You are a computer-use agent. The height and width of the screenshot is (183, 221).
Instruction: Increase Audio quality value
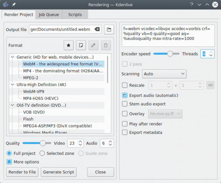coord(110,142)
